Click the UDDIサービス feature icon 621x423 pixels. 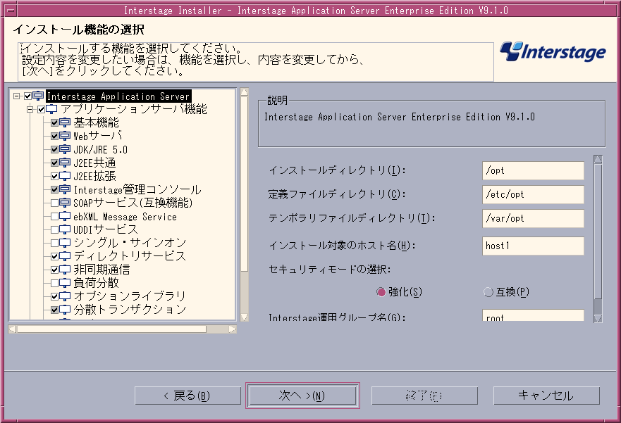pyautogui.click(x=65, y=229)
